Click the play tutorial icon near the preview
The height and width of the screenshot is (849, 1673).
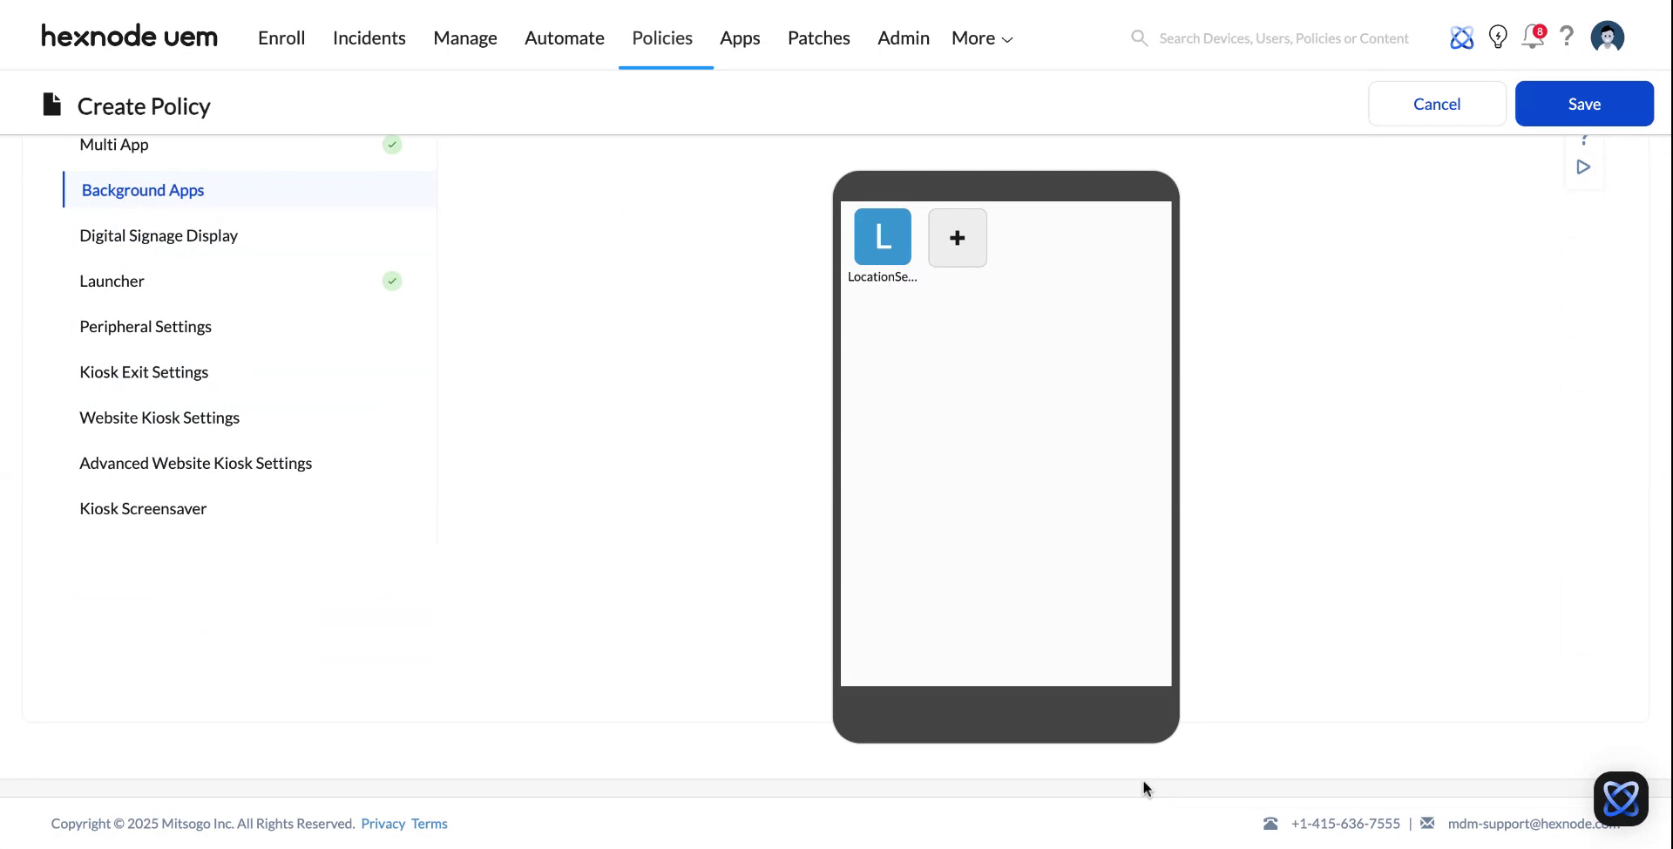click(1584, 167)
